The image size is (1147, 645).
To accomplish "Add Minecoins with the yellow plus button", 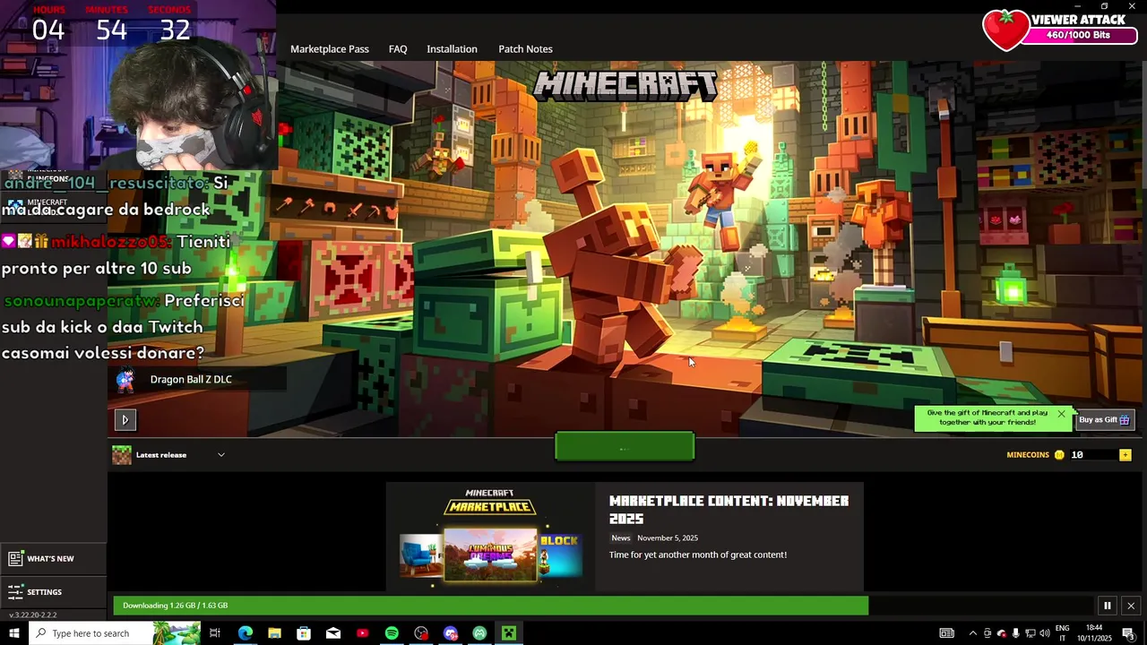I will click(1125, 455).
